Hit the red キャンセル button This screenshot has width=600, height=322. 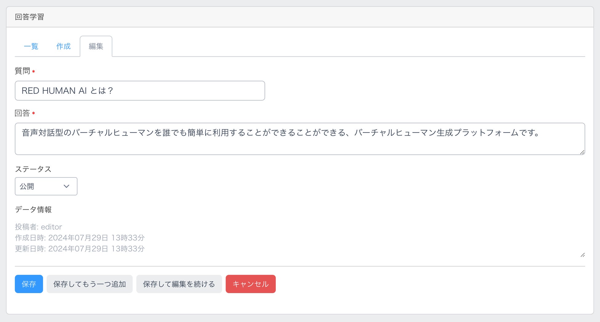point(250,284)
